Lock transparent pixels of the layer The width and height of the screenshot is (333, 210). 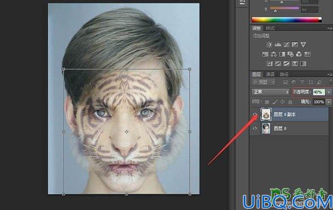pyautogui.click(x=267, y=102)
